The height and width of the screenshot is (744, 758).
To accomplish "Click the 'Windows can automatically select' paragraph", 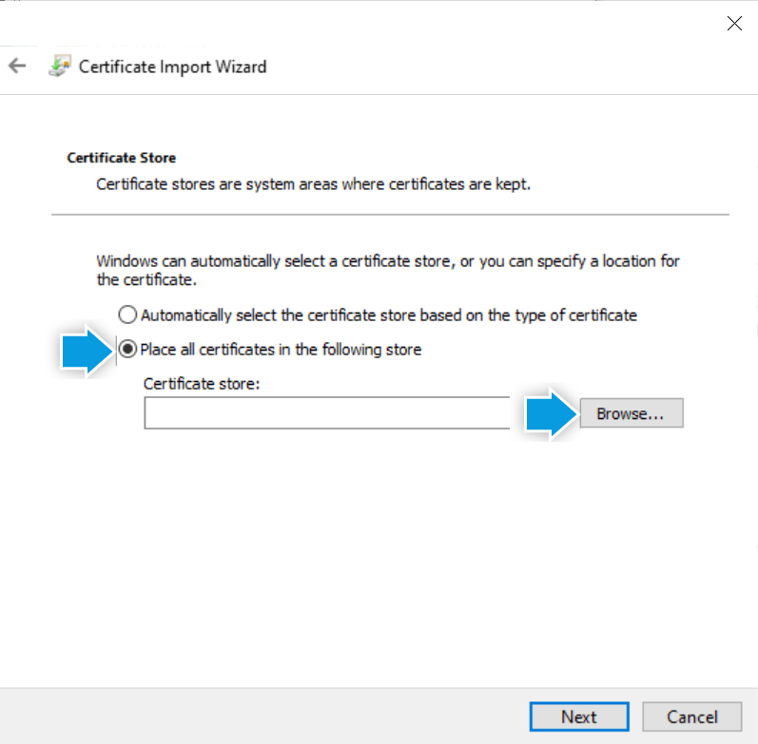I will tap(388, 270).
